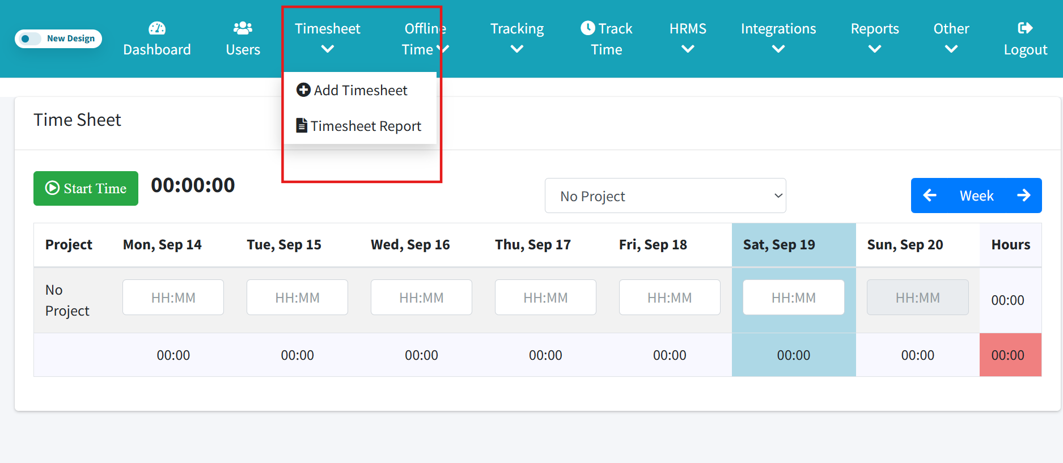Toggle the New Design switch
Viewport: 1063px width, 463px height.
31,39
